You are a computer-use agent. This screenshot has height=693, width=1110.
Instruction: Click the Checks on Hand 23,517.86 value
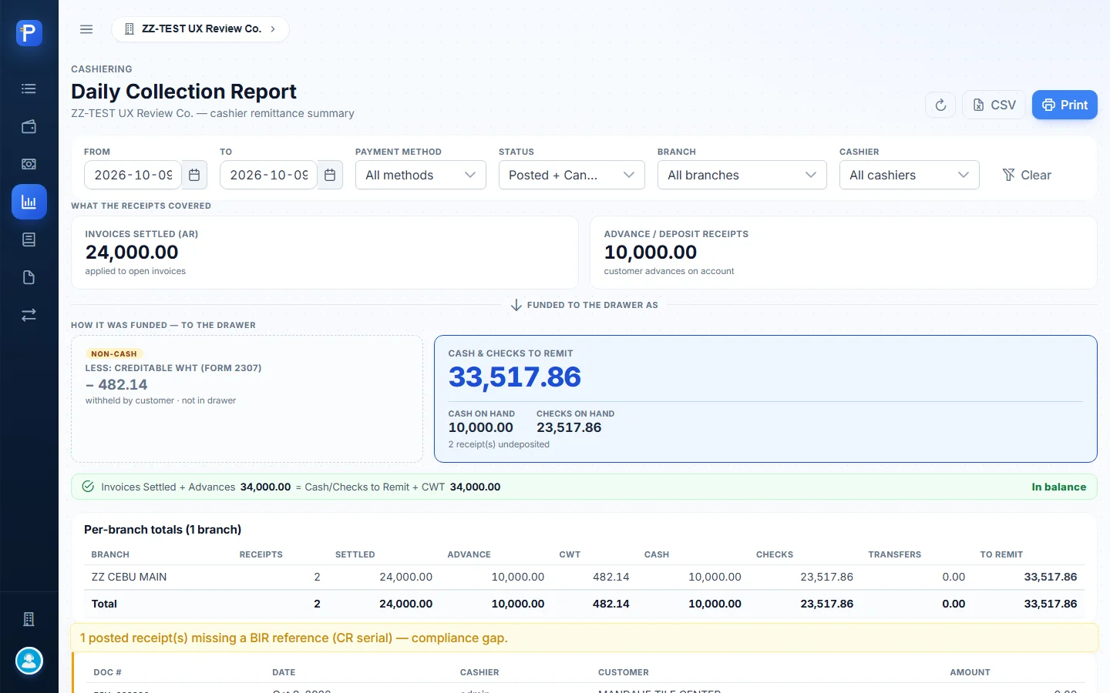click(x=569, y=427)
